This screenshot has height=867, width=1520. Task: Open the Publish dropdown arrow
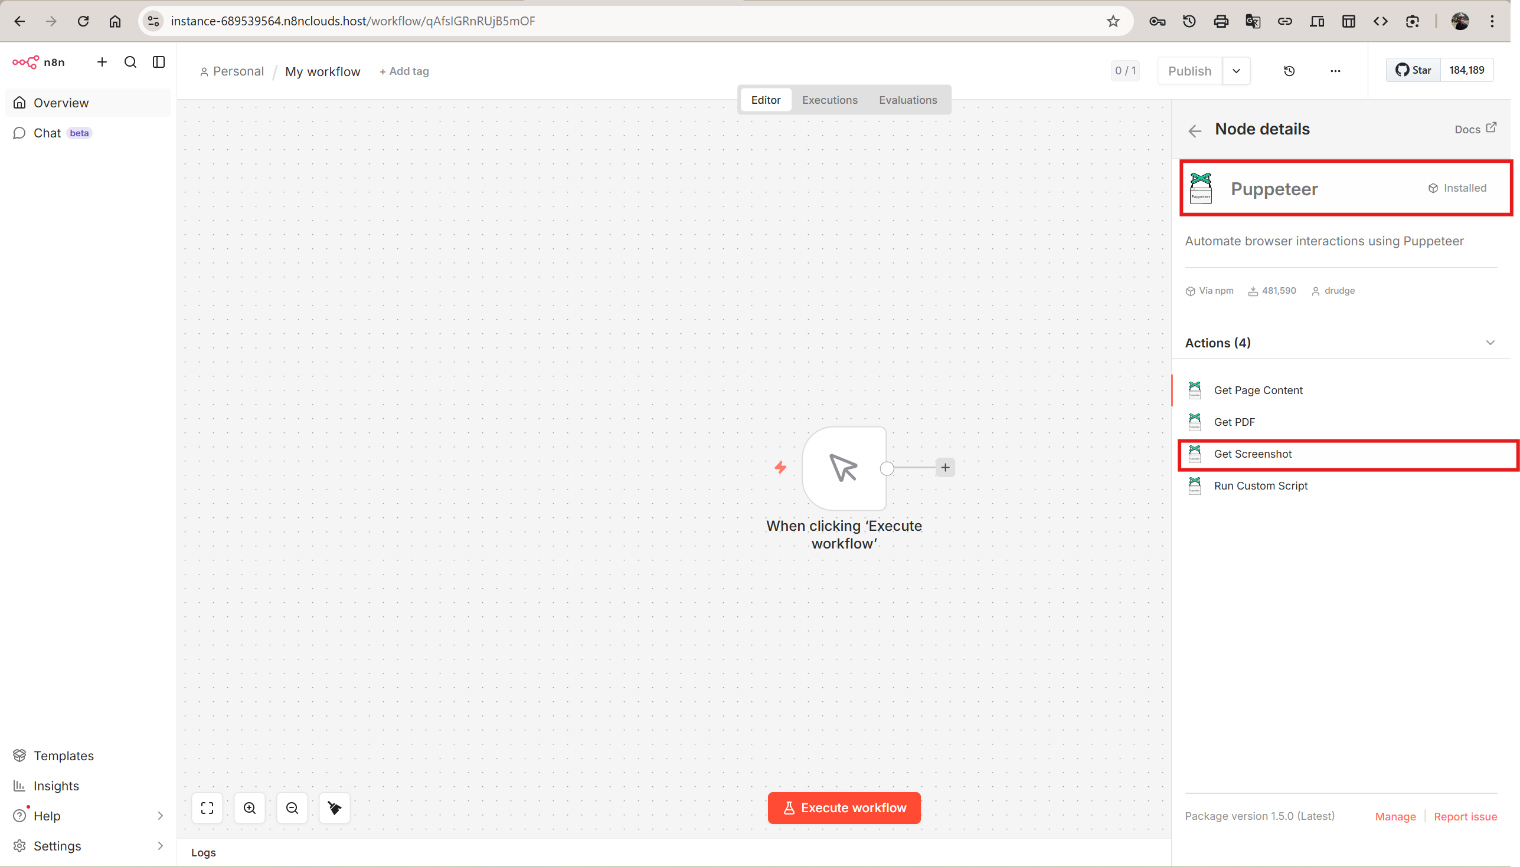coord(1236,71)
